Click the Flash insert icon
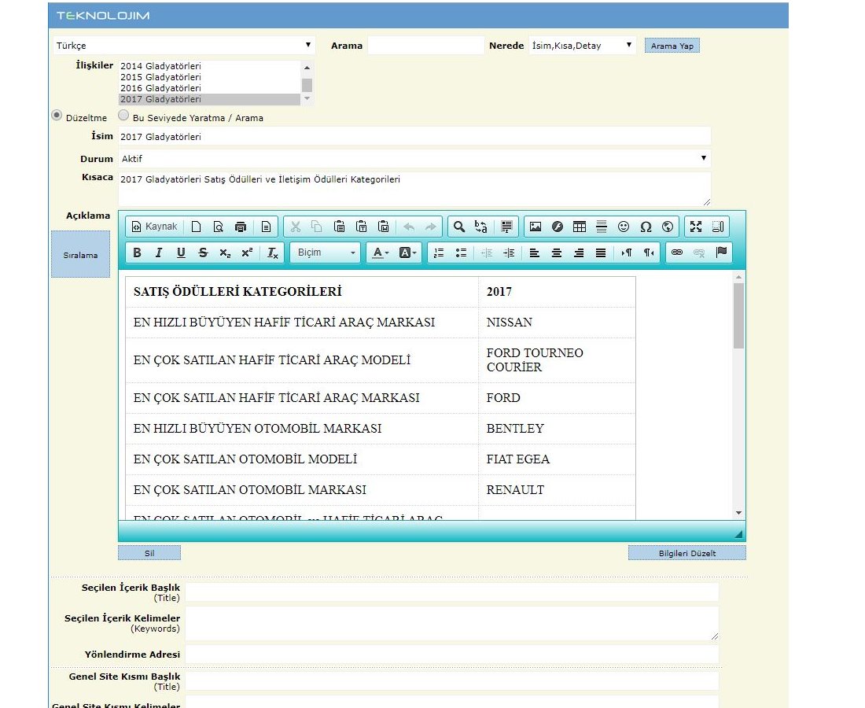 tap(558, 227)
